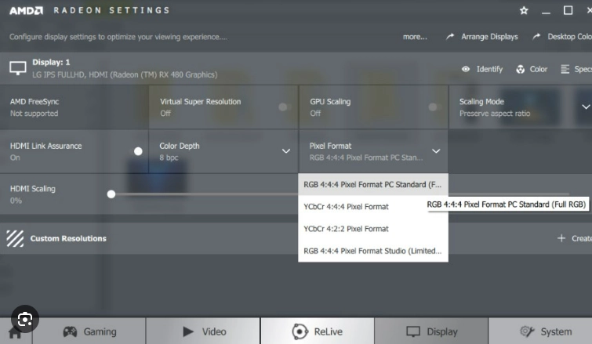The image size is (592, 344).
Task: Click the Display 1 monitor icon
Action: click(x=18, y=68)
